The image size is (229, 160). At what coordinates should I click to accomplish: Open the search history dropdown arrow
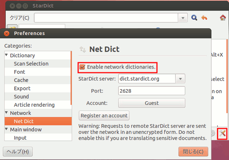click(x=183, y=18)
